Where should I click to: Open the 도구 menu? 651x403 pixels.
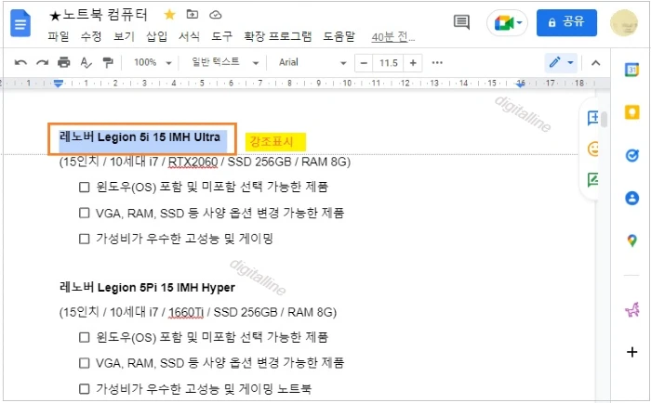pos(221,36)
